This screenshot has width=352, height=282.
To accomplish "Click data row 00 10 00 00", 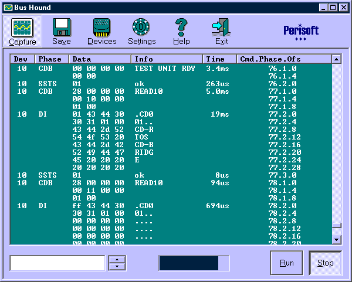I will (x=98, y=99).
